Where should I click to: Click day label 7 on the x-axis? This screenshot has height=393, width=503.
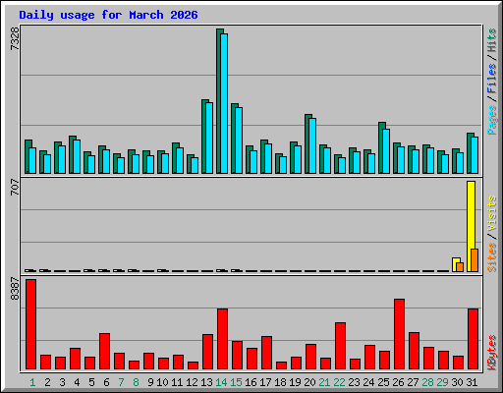click(x=121, y=382)
